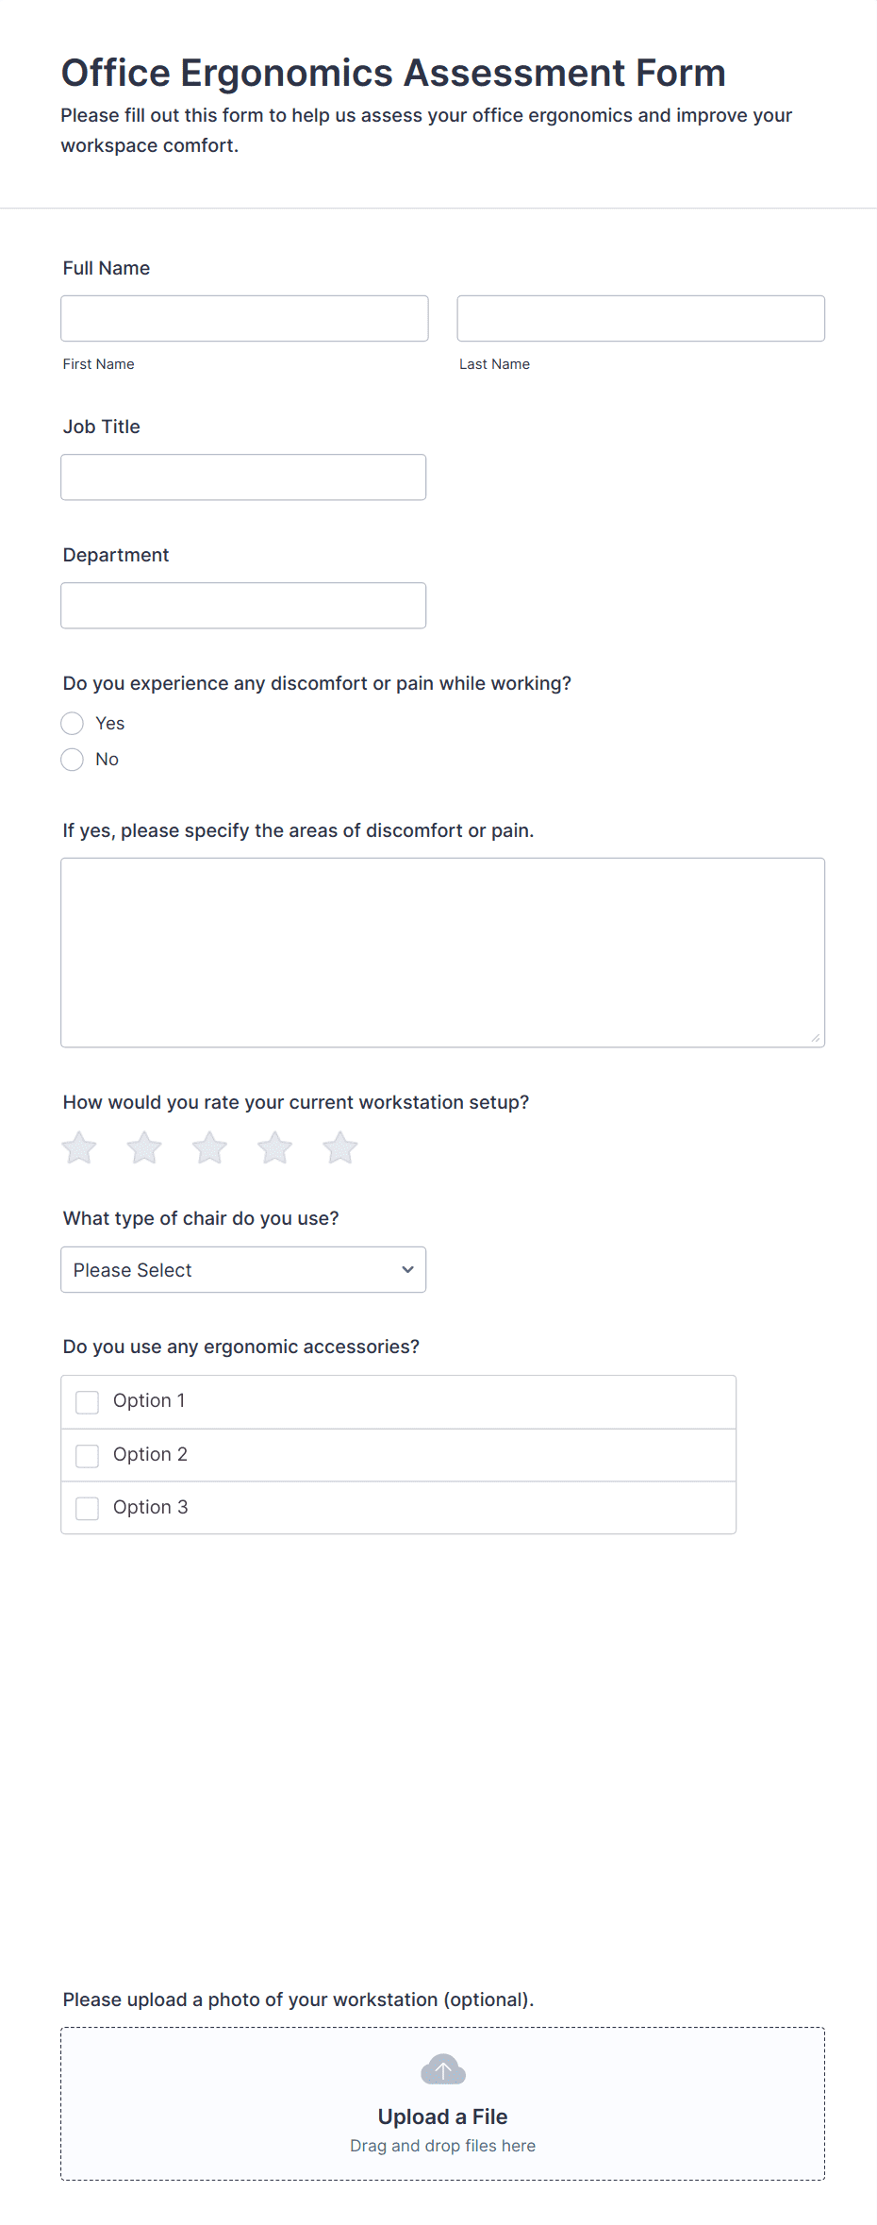
Task: Check Option 1 under ergonomic accessories
Action: [x=87, y=1401]
